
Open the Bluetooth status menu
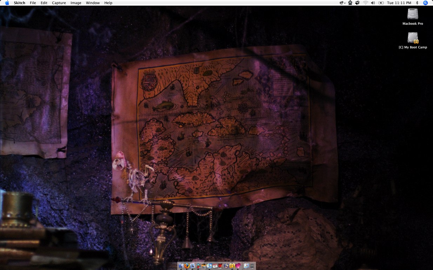[x=417, y=3]
